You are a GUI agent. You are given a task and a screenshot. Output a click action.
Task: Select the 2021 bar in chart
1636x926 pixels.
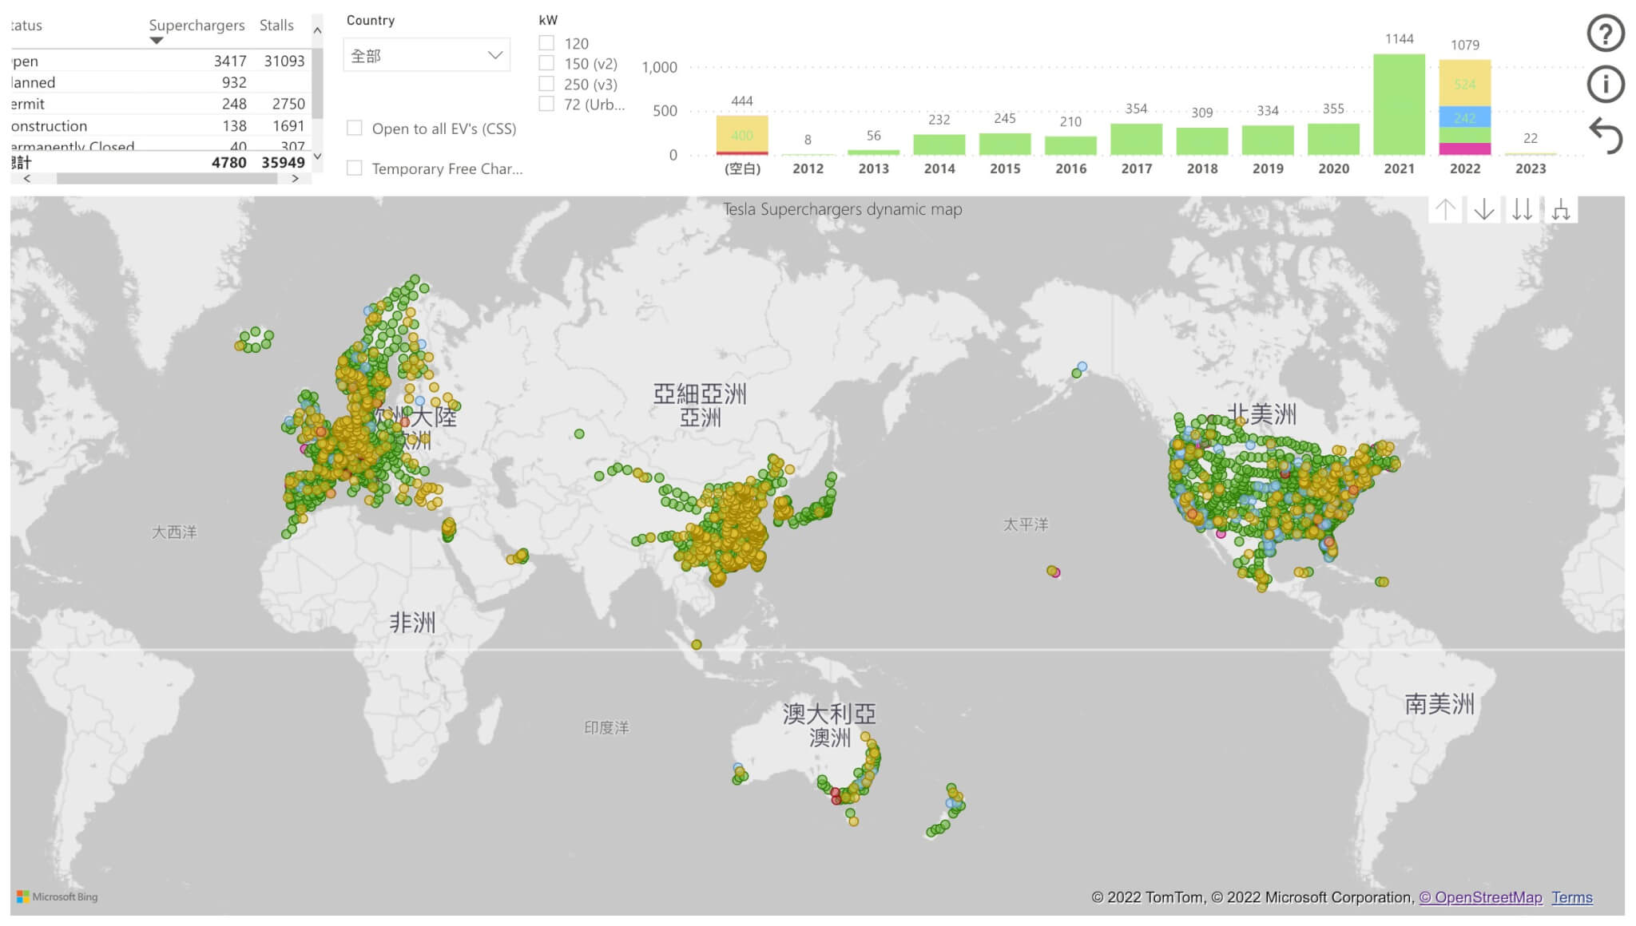[x=1399, y=105]
